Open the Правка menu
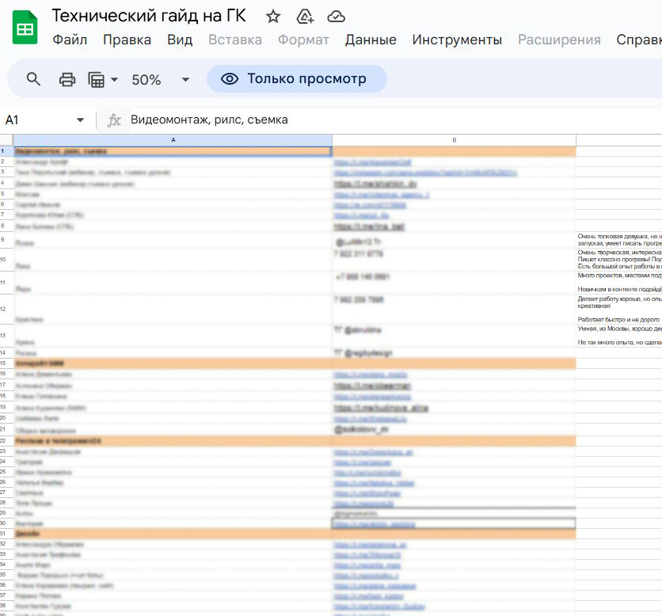The height and width of the screenshot is (616, 662). (127, 40)
